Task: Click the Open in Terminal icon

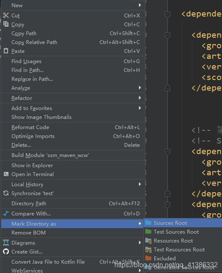Action: click(6, 174)
